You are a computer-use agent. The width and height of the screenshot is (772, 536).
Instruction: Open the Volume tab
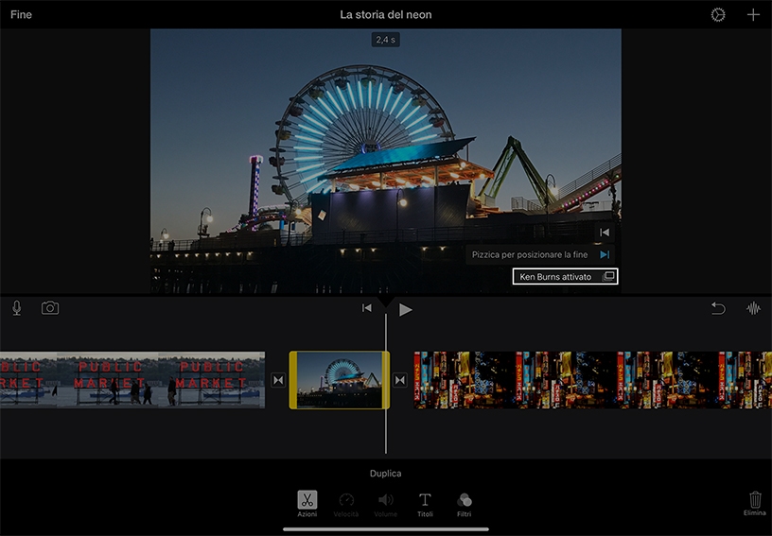385,505
